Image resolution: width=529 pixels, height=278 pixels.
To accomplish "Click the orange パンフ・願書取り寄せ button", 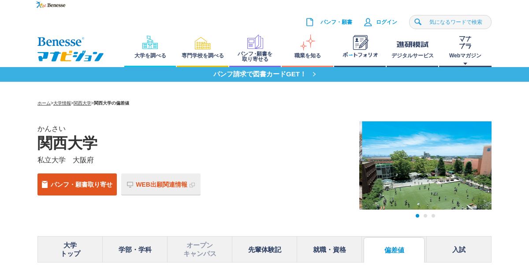I will click(77, 184).
